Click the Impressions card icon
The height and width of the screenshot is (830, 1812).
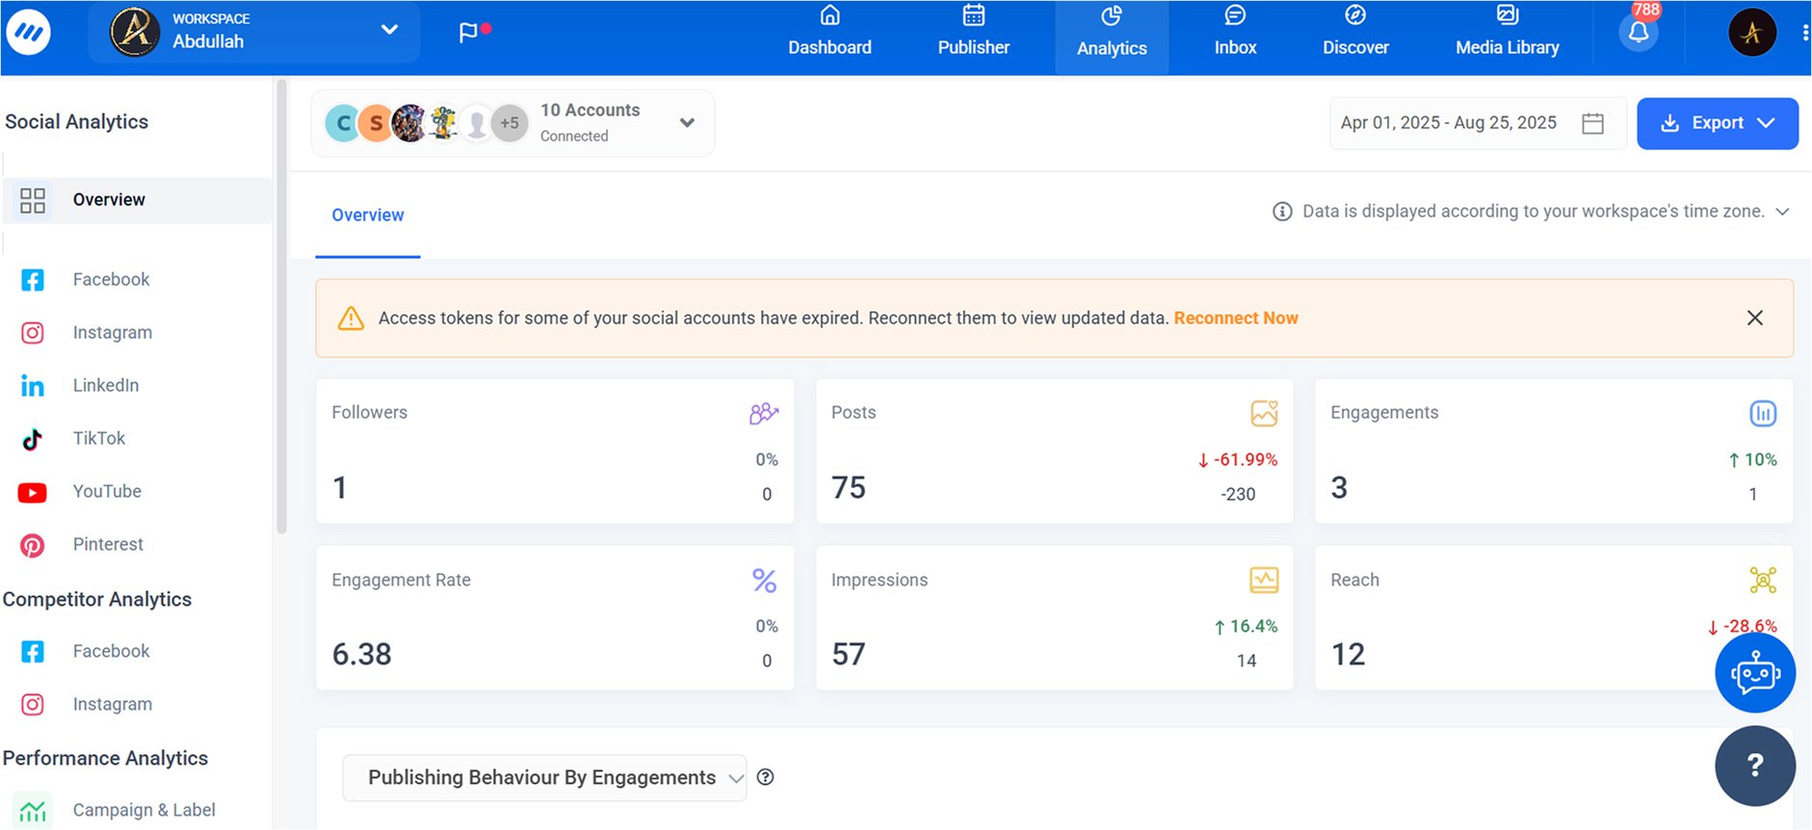(1264, 580)
